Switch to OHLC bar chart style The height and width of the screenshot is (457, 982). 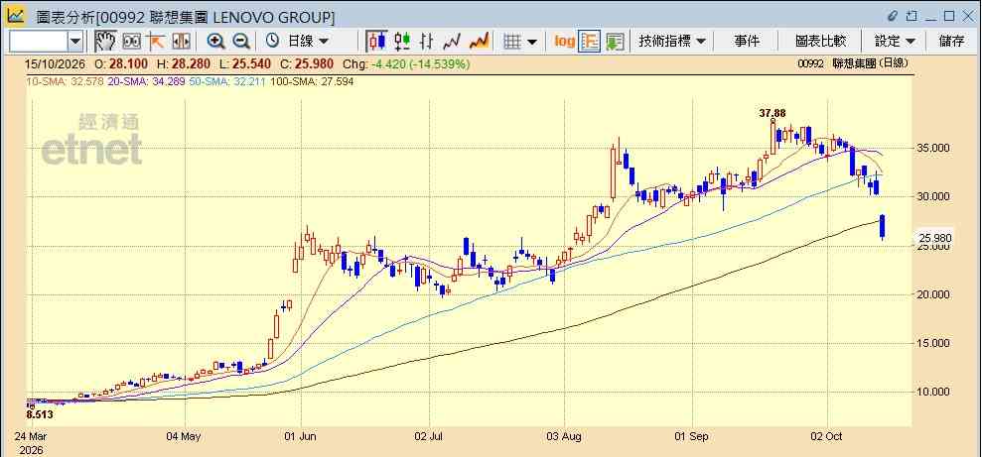427,42
